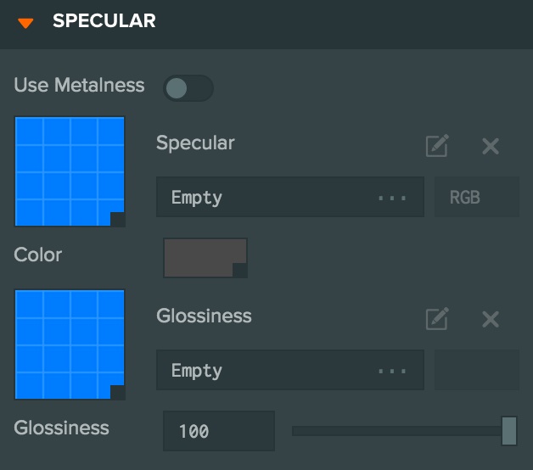Image resolution: width=533 pixels, height=470 pixels.
Task: Click the Glossiness slider handle
Action: 509,431
